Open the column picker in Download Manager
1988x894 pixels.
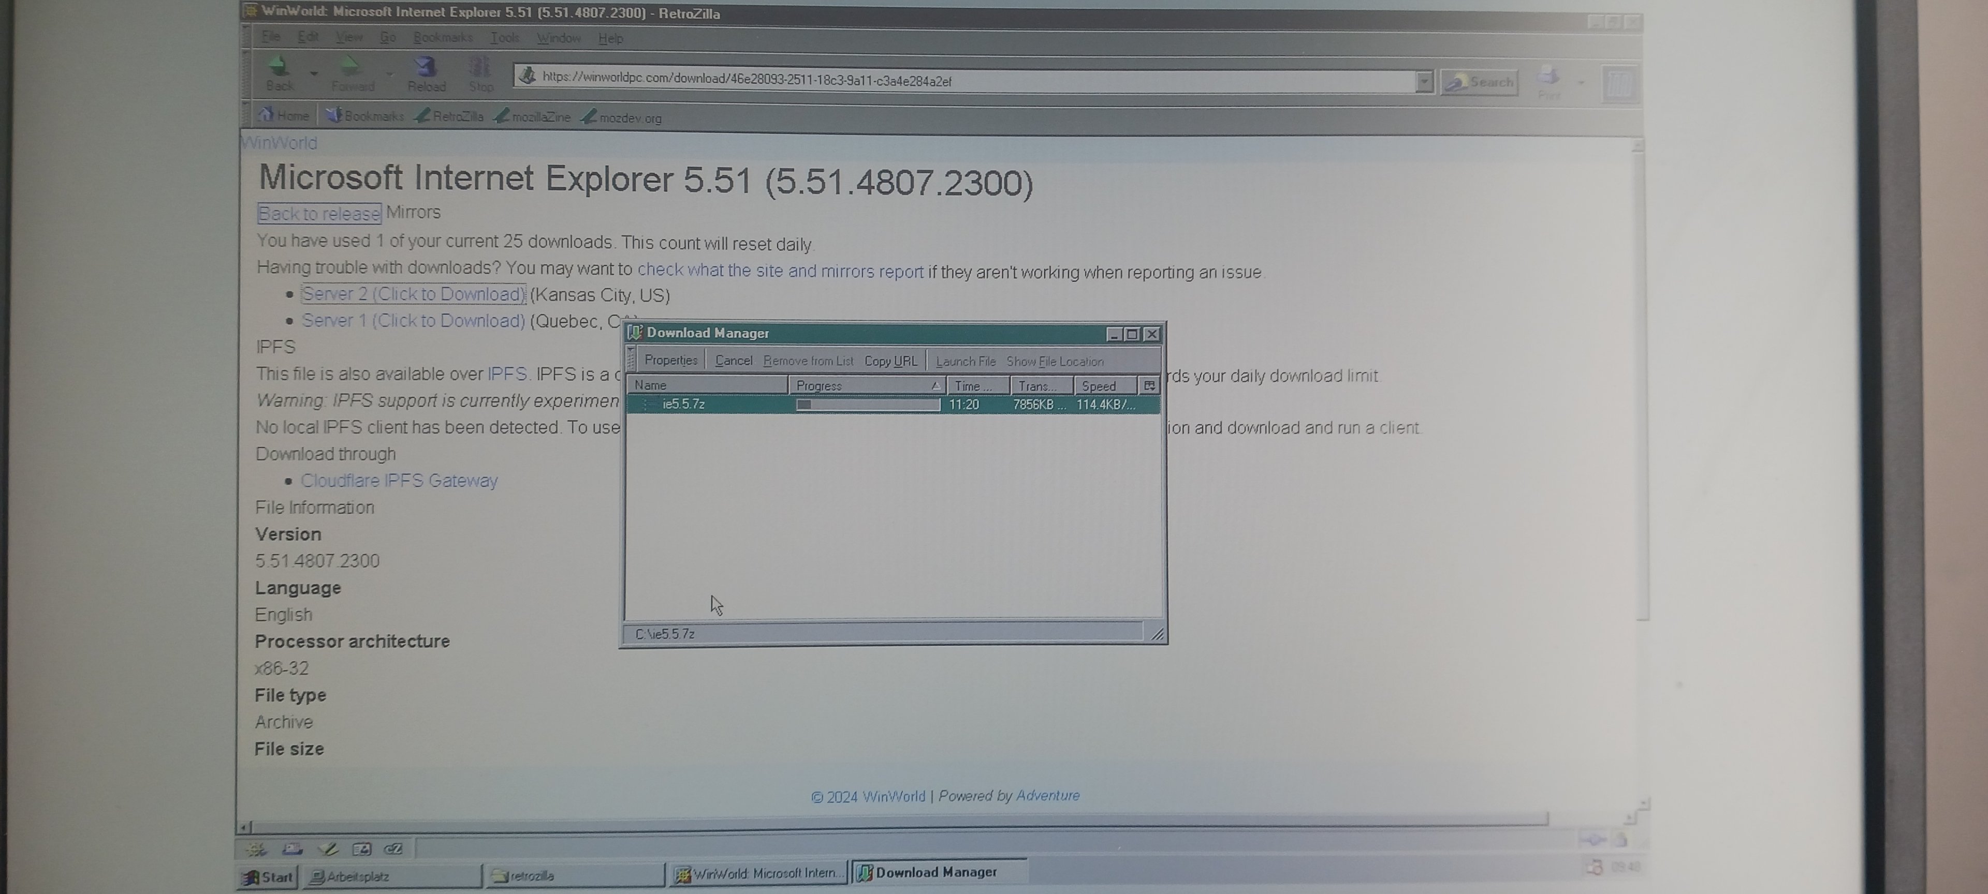(1148, 385)
